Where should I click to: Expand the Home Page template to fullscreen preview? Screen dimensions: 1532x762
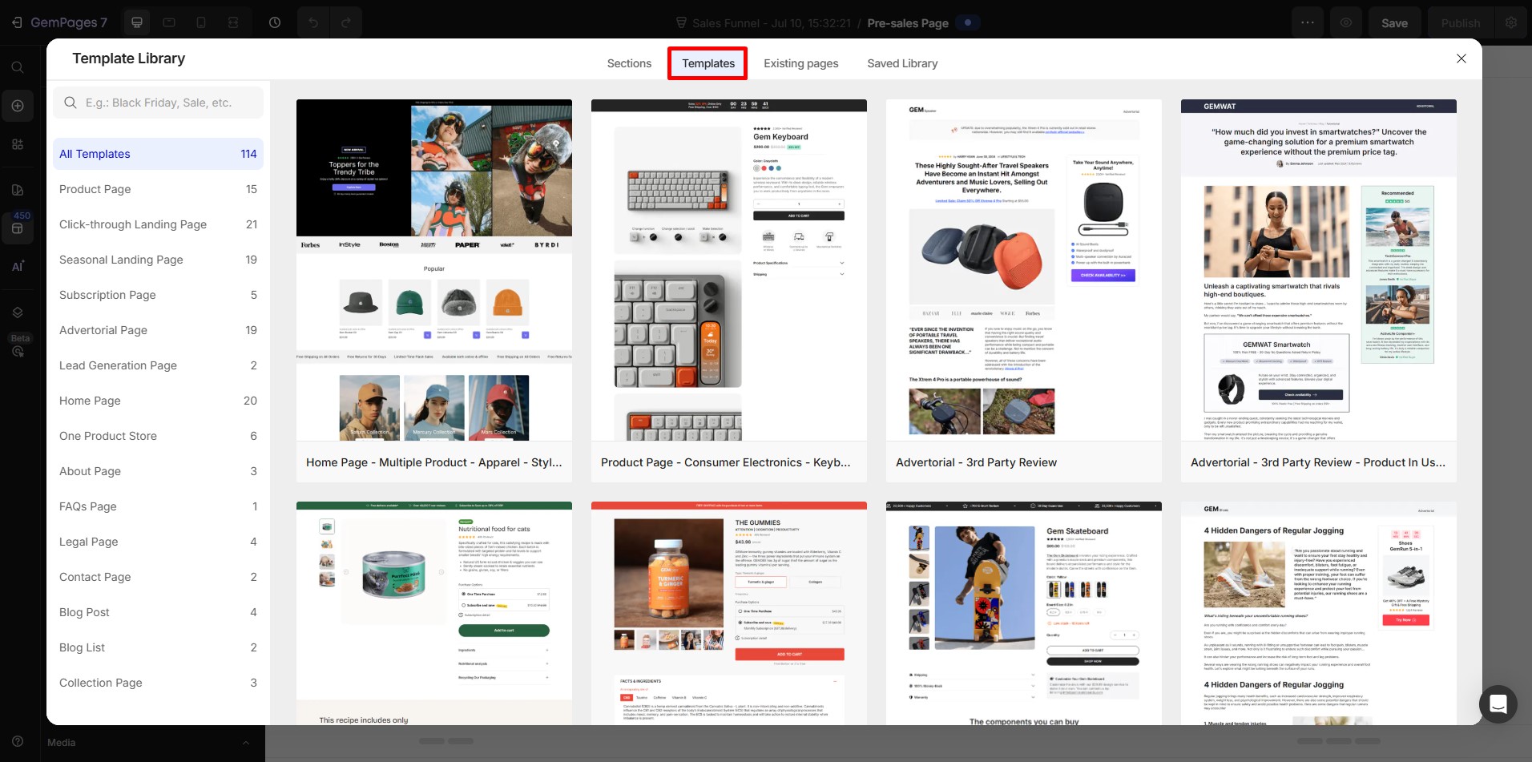click(x=557, y=143)
